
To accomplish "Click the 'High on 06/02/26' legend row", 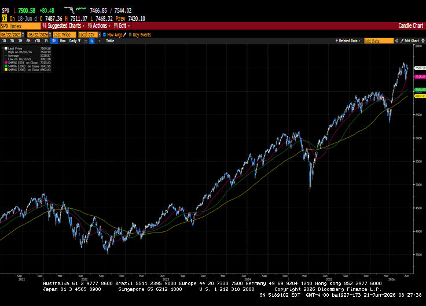I will [x=28, y=52].
